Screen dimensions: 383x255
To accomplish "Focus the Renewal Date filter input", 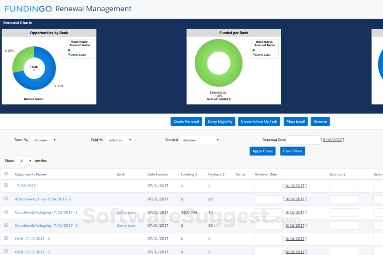I will click(x=303, y=140).
